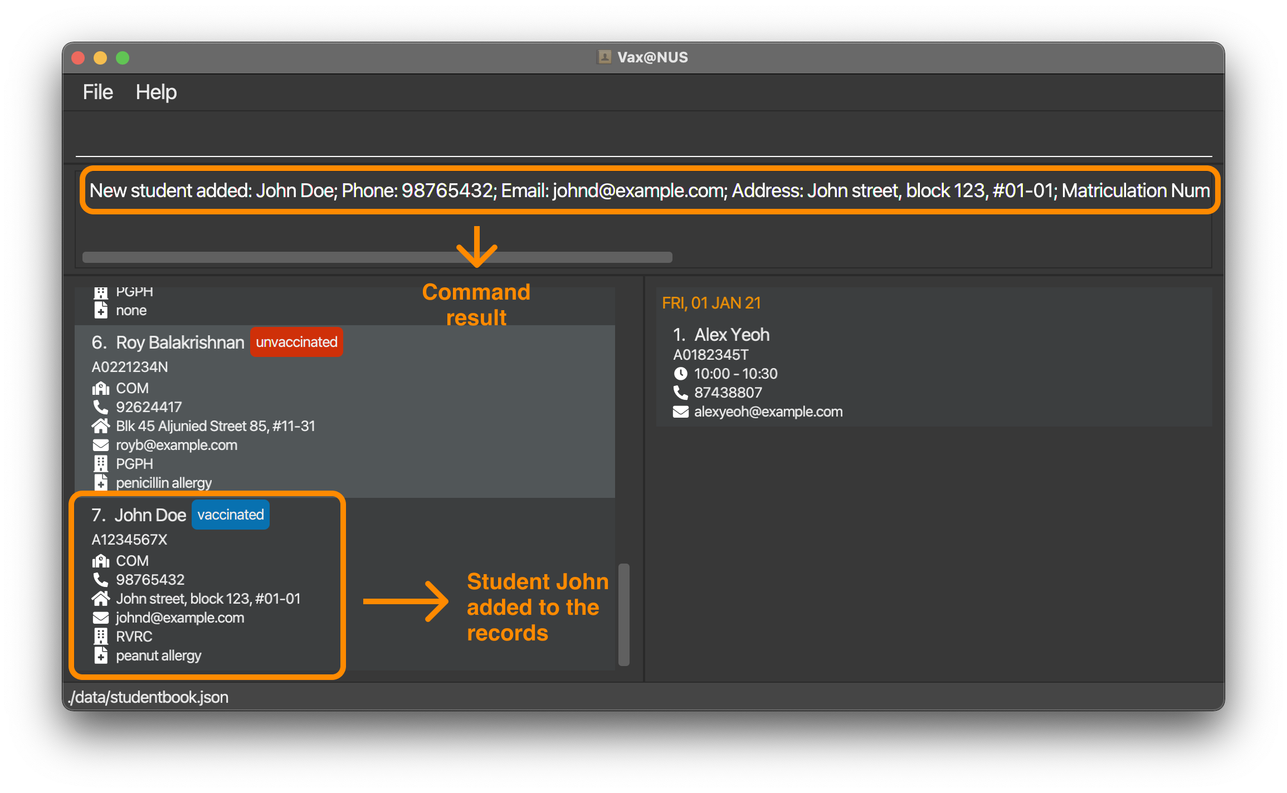Viewport: 1287px width, 793px height.
Task: Click faculty icon next to John Doe's COM
Action: pyautogui.click(x=100, y=561)
